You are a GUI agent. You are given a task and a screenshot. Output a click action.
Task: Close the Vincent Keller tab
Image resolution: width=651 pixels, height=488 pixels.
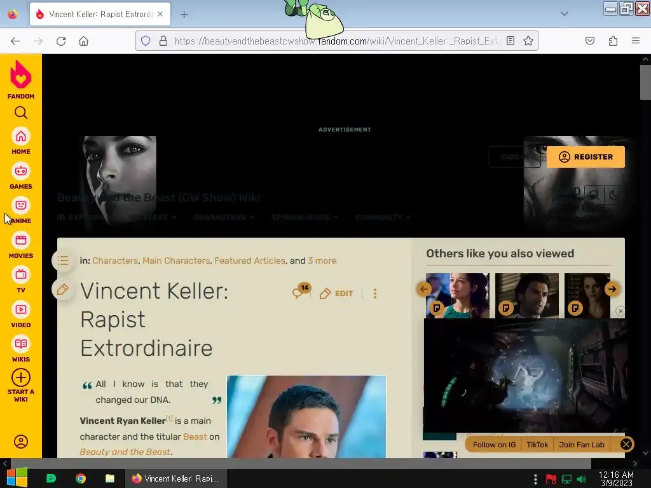(160, 14)
